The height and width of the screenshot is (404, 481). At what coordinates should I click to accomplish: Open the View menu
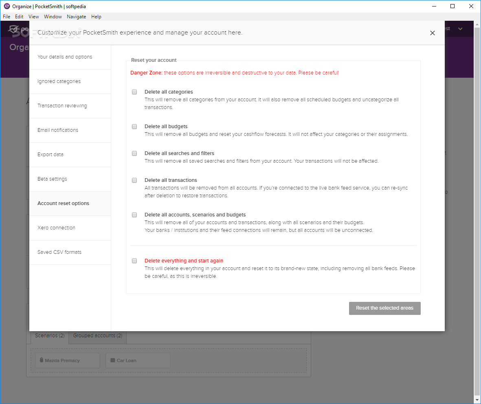[x=33, y=17]
